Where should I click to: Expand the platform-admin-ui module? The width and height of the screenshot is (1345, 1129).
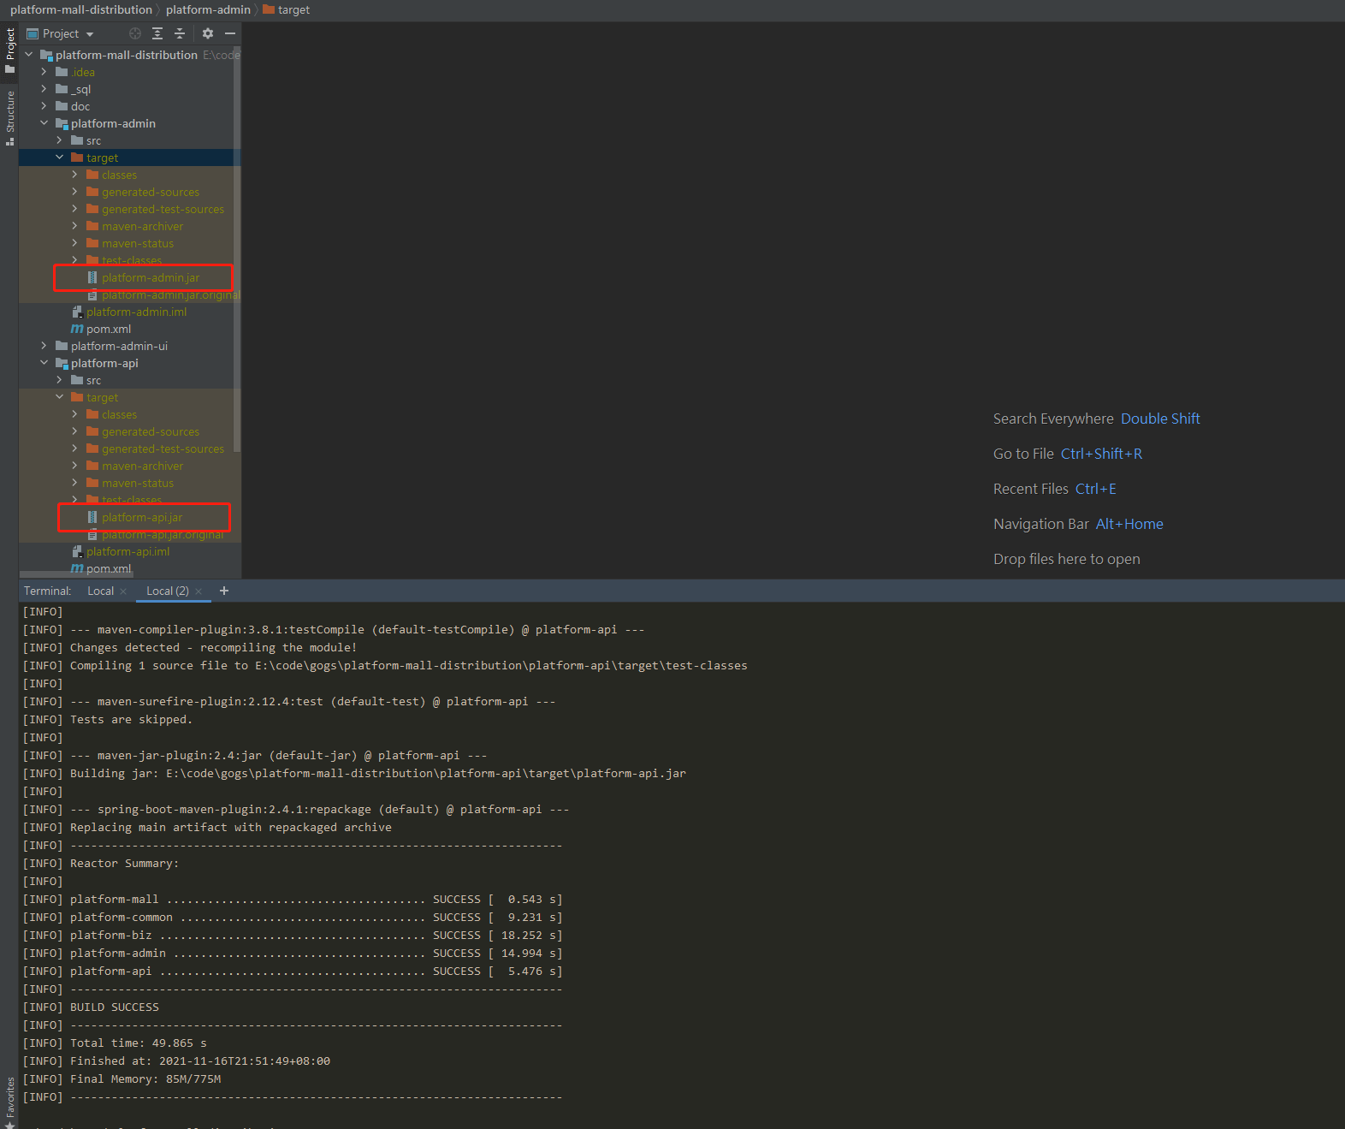pos(44,346)
